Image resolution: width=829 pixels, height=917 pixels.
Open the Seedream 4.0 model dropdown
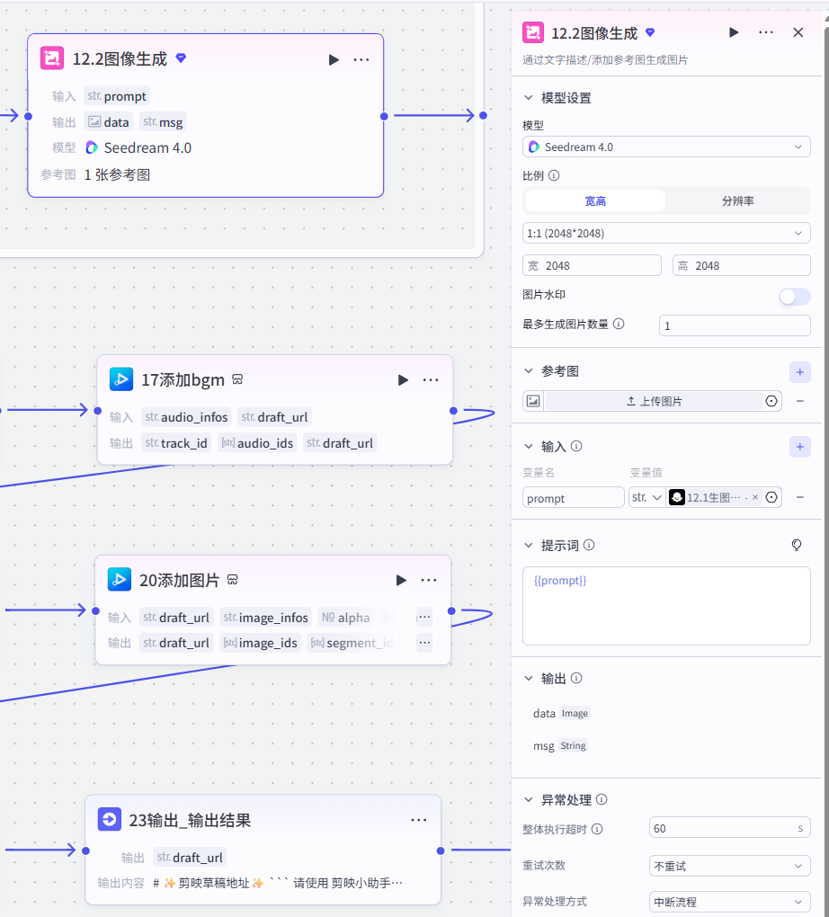point(666,147)
